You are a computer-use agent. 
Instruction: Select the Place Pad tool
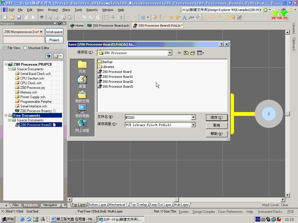tap(171, 17)
